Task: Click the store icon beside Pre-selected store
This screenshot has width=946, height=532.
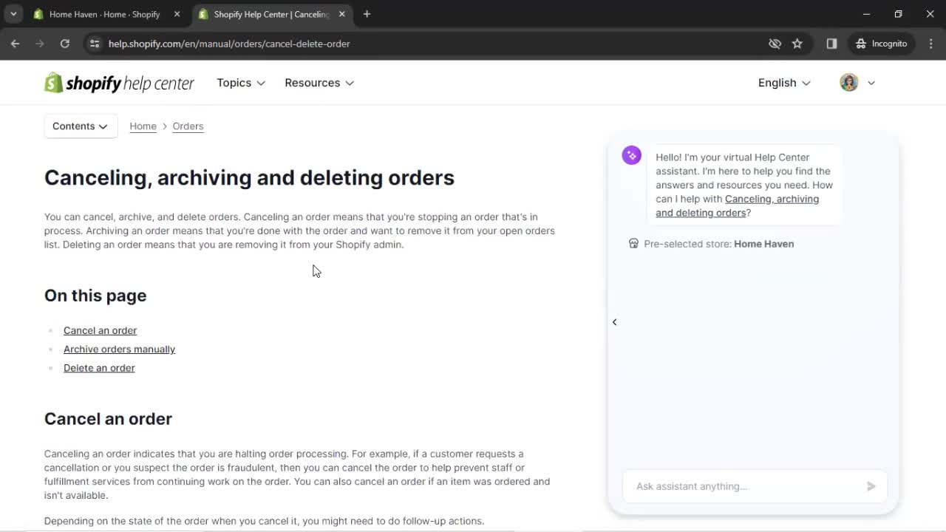Action: 633,244
